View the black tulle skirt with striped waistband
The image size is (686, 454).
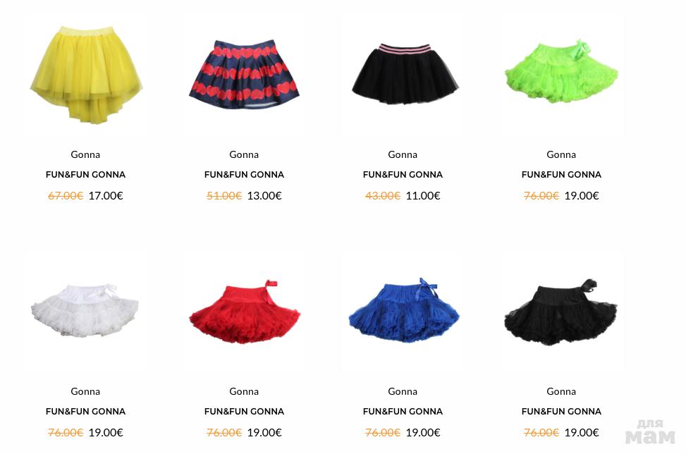(405, 73)
